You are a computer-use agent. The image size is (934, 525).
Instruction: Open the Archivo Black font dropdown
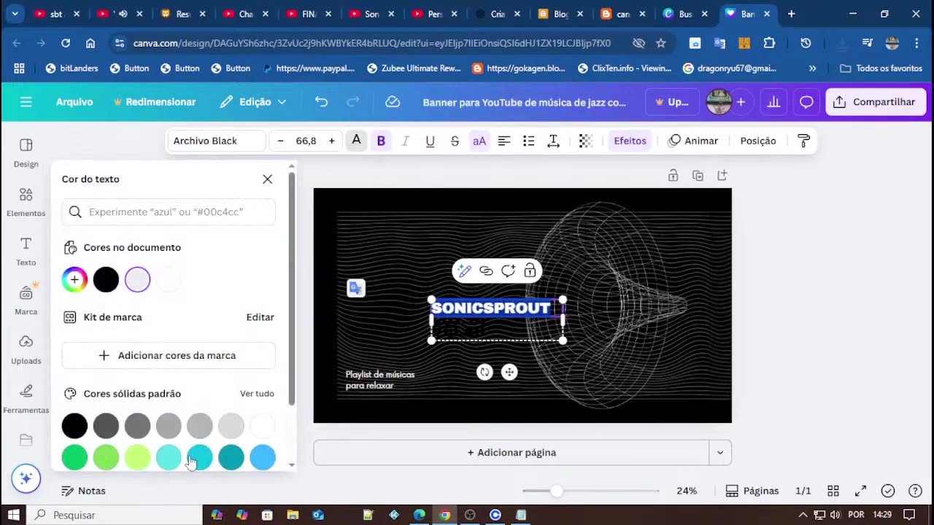[x=216, y=141]
